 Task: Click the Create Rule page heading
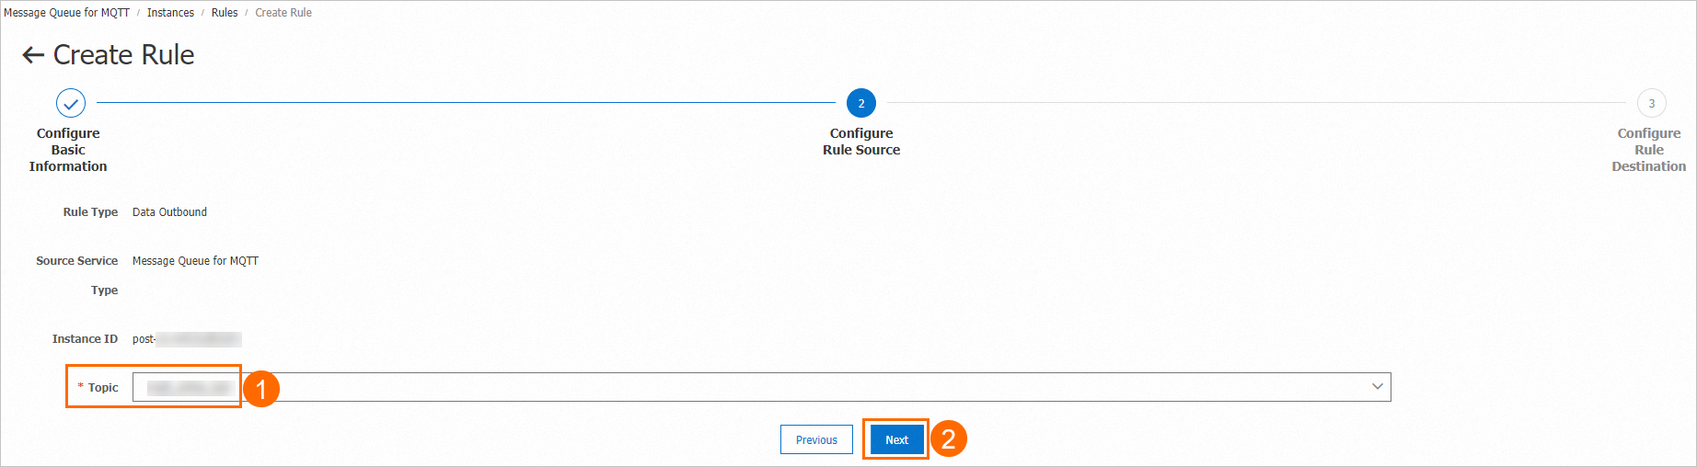[123, 55]
